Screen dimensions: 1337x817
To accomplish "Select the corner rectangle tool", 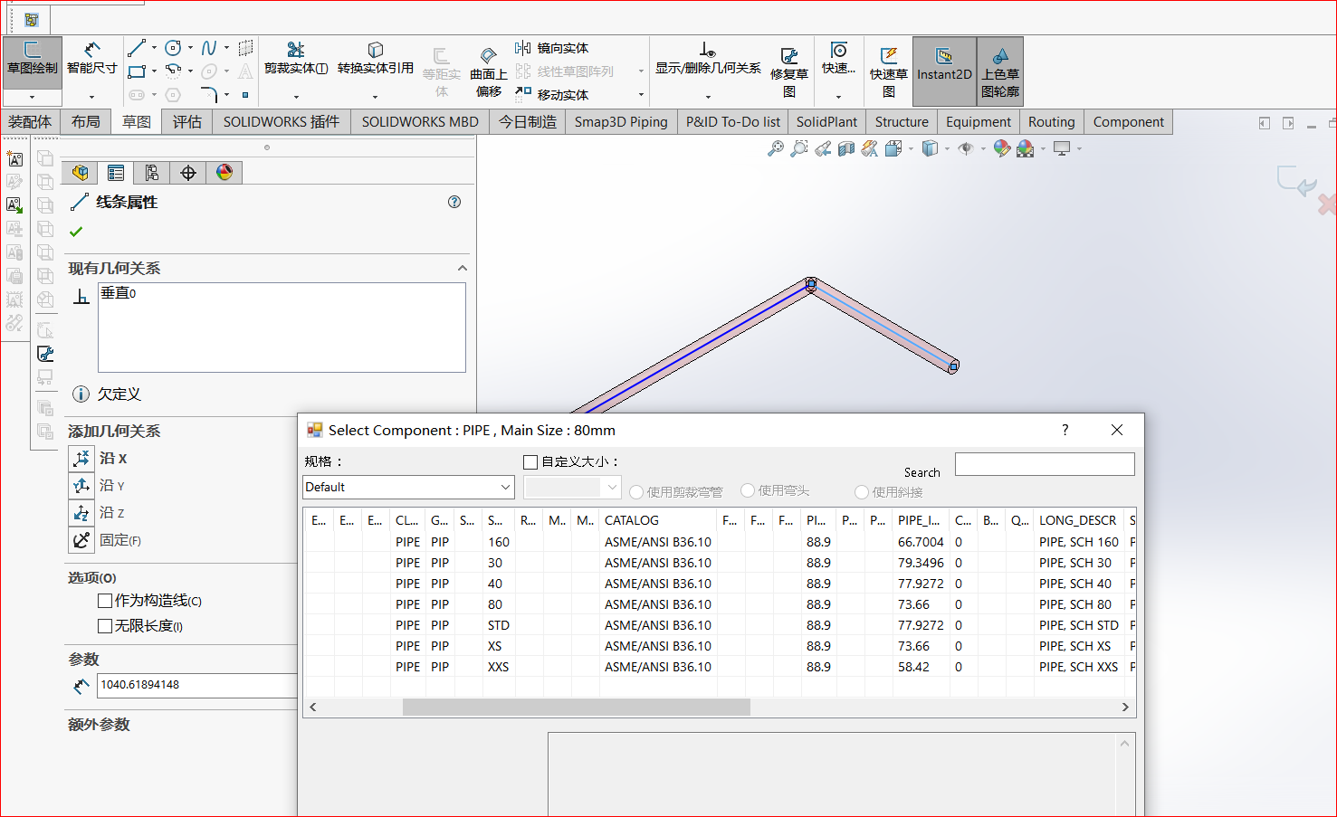I will pos(137,71).
